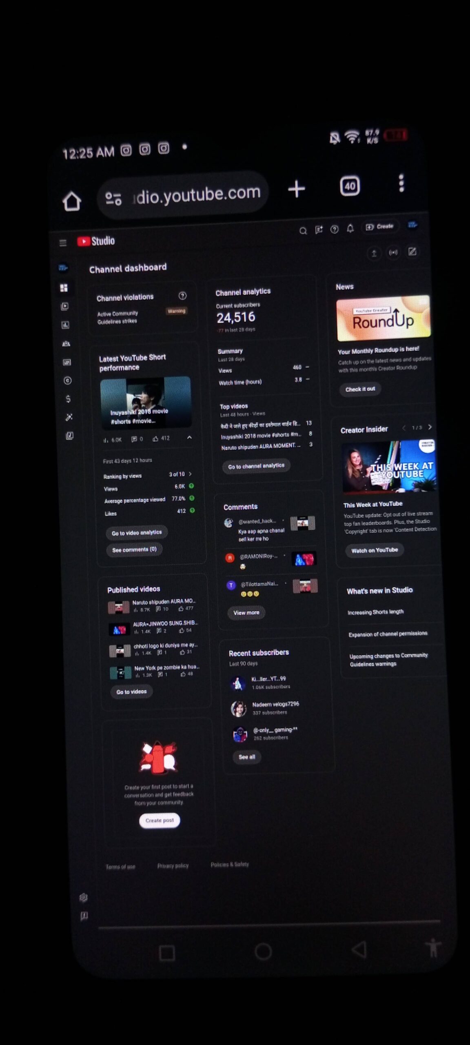This screenshot has width=470, height=1045.
Task: Click the search magnifier icon in Studio header
Action: click(x=303, y=231)
